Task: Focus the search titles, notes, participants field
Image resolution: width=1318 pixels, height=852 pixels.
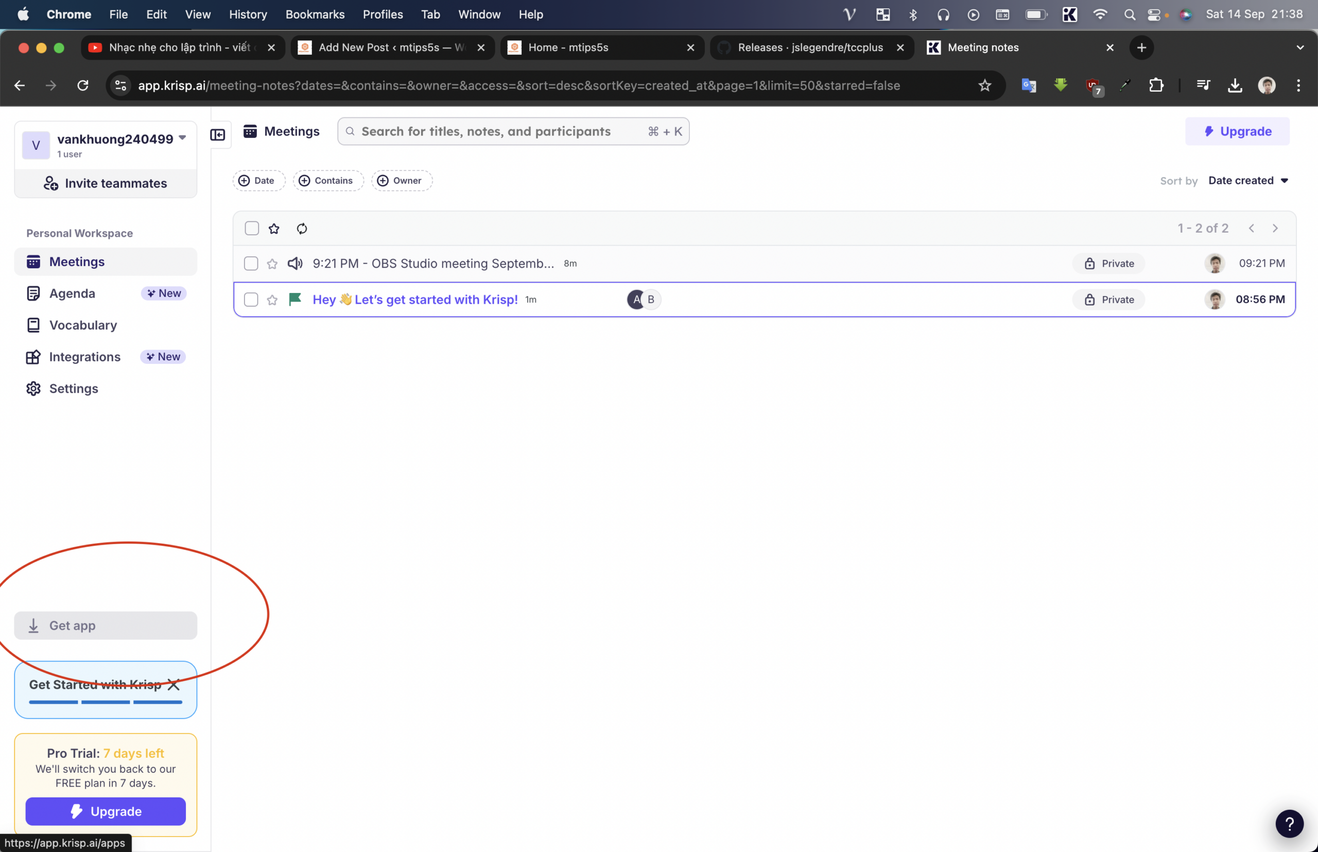Action: click(x=513, y=131)
